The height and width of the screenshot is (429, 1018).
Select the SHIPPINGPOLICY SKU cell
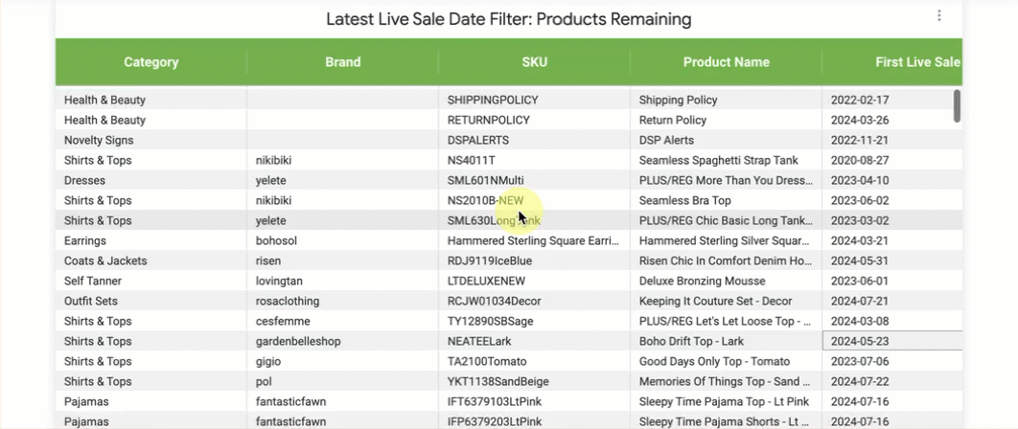[x=534, y=100]
